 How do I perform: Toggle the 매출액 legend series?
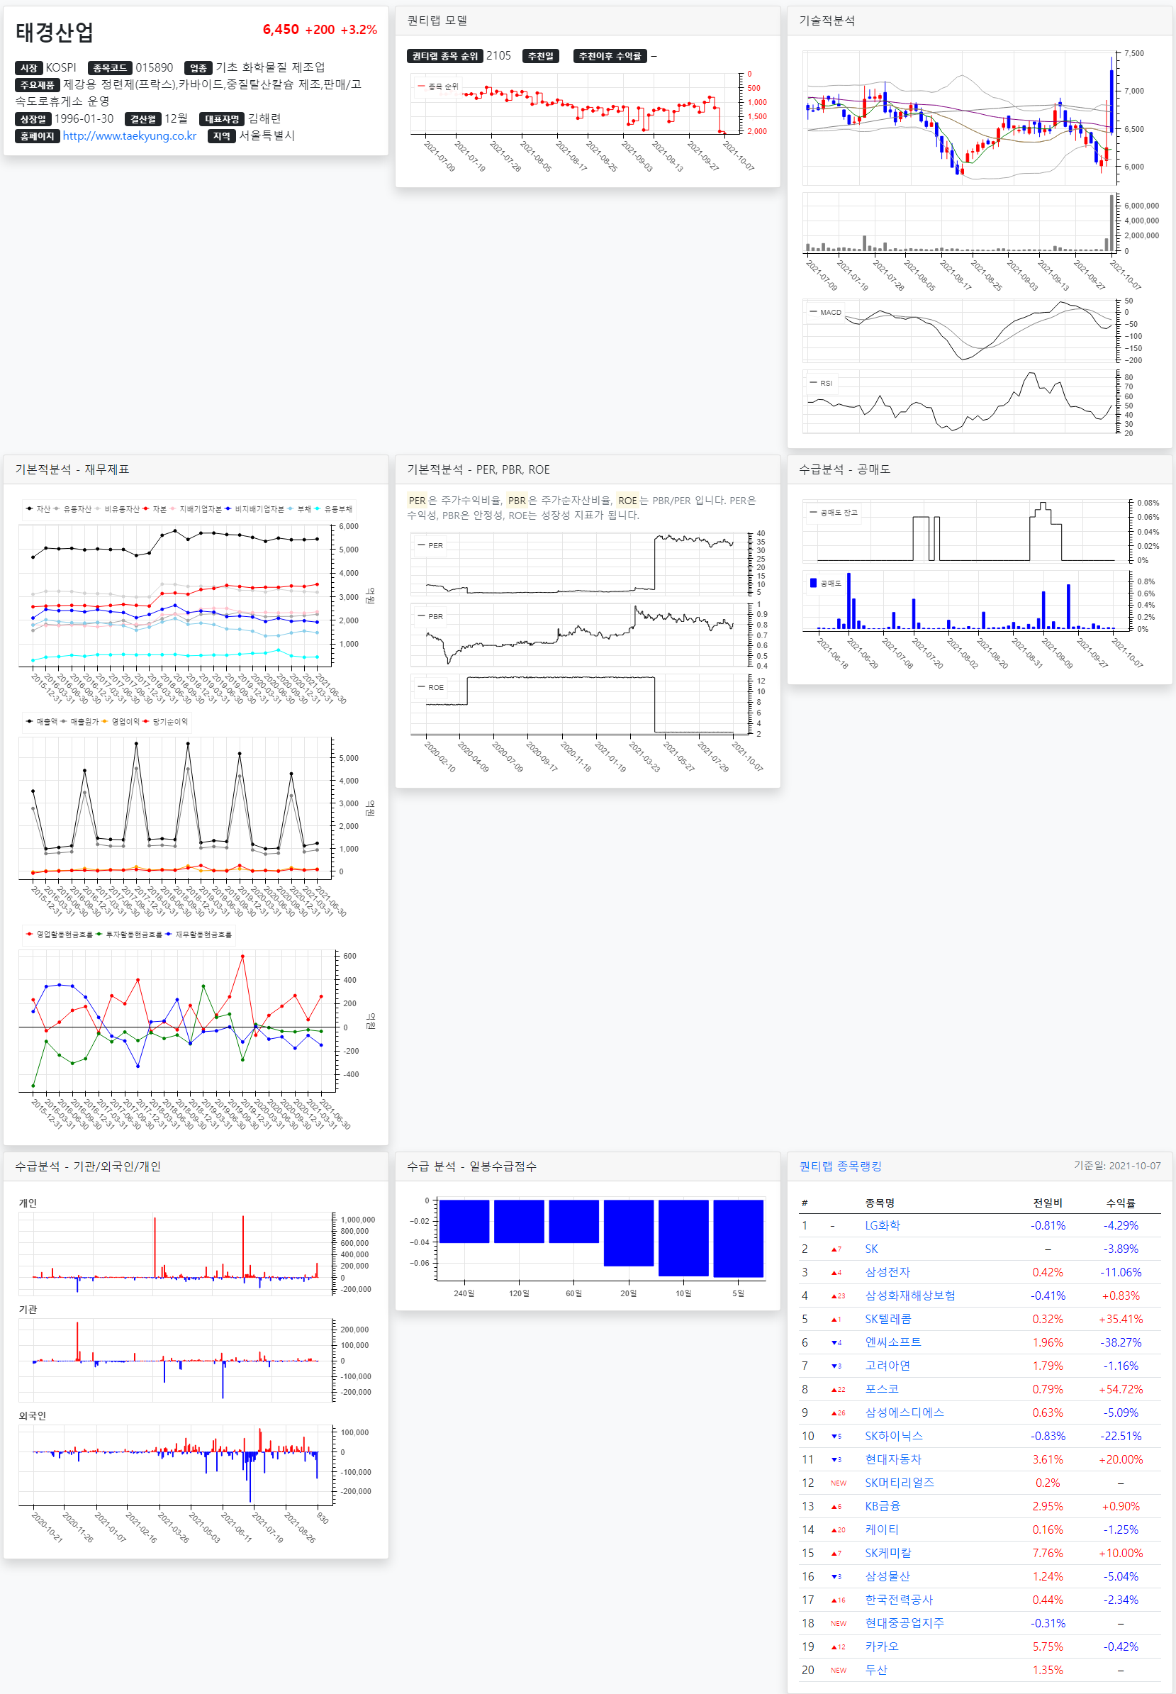pos(41,722)
